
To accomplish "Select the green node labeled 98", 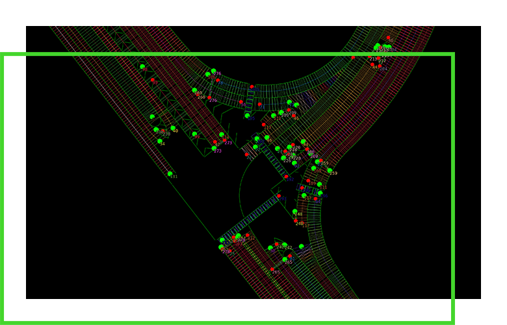I will pos(142,66).
